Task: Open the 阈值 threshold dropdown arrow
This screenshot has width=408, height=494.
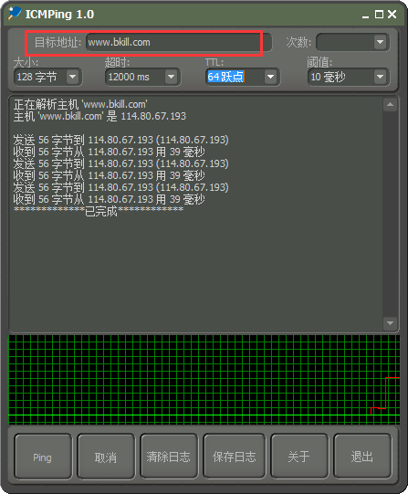Action: click(380, 77)
